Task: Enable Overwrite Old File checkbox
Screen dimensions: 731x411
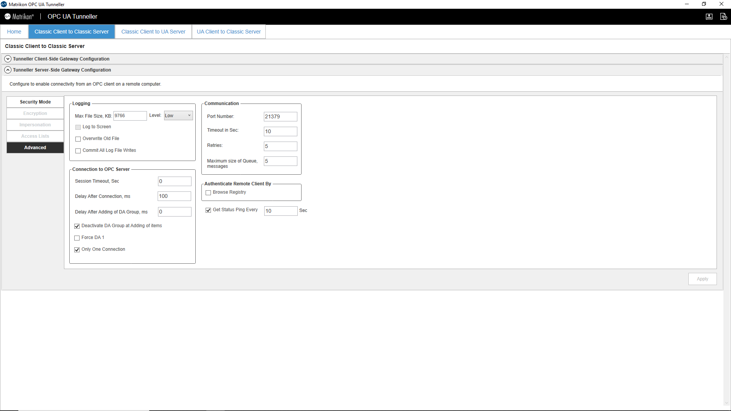Action: tap(78, 139)
